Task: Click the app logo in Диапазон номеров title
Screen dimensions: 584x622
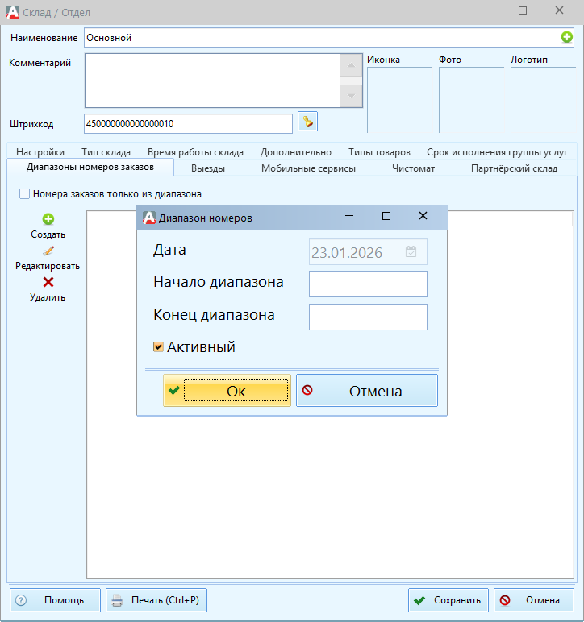Action: (149, 218)
